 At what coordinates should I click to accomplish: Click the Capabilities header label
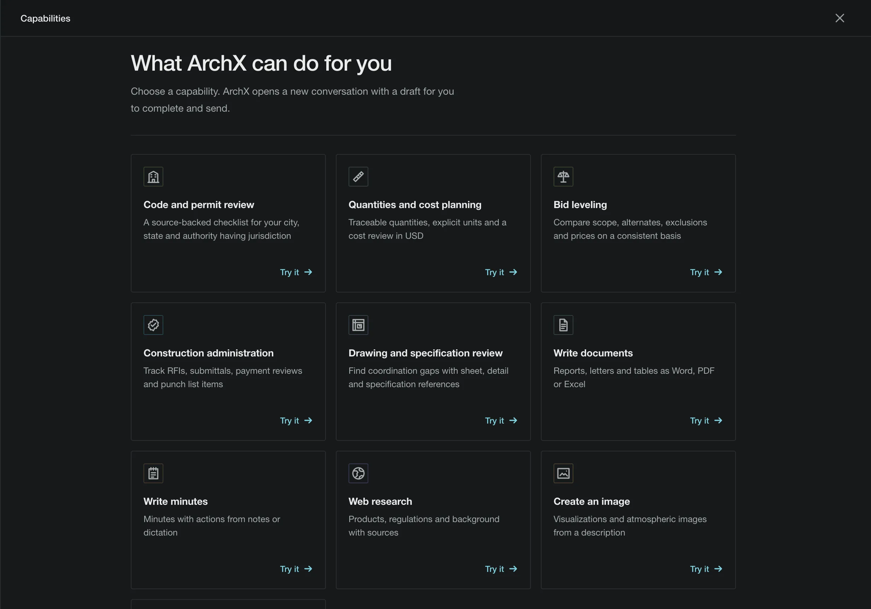tap(45, 18)
